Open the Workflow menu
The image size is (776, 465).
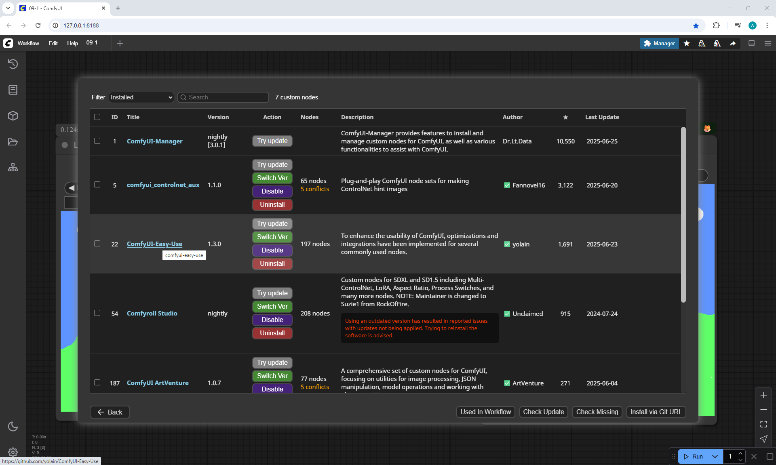28,43
